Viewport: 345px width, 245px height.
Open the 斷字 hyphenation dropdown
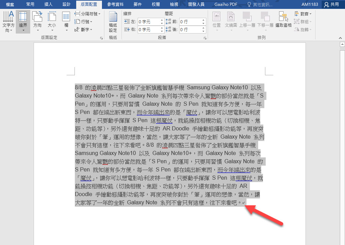83,30
